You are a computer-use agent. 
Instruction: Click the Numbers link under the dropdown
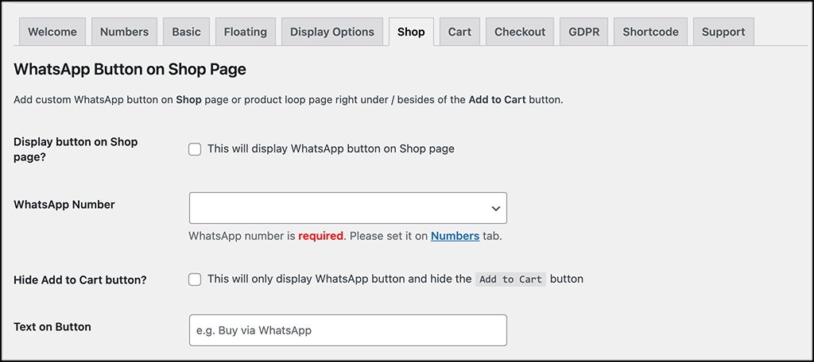point(455,236)
